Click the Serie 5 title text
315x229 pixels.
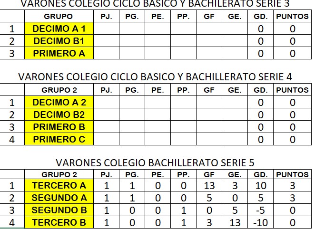pyautogui.click(x=155, y=162)
